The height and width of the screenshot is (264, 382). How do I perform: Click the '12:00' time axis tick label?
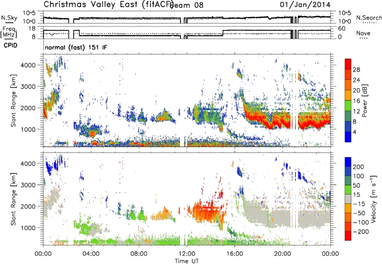point(187,254)
